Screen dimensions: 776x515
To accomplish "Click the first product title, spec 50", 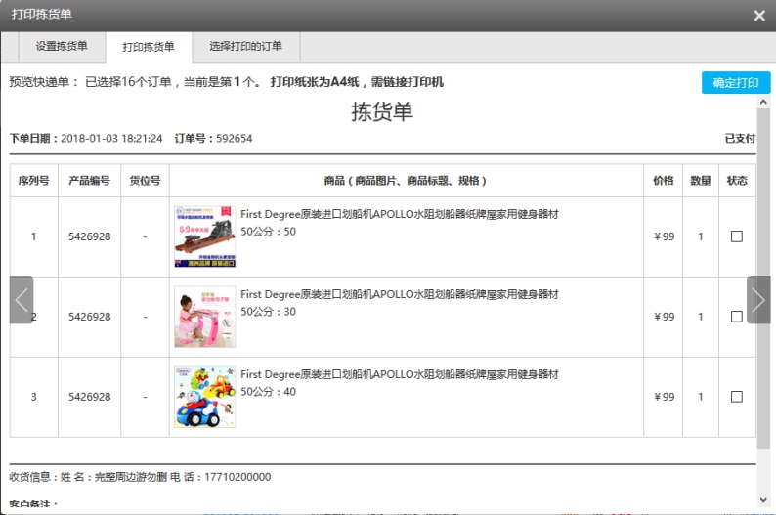I will (399, 214).
